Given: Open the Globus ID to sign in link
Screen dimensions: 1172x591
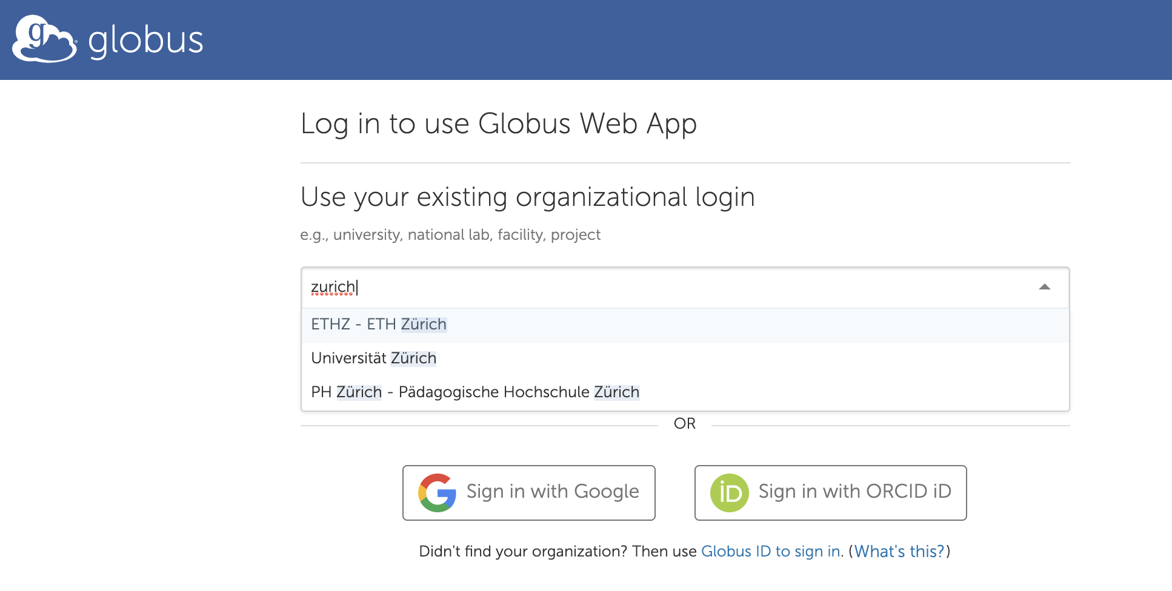Looking at the screenshot, I should click(771, 551).
